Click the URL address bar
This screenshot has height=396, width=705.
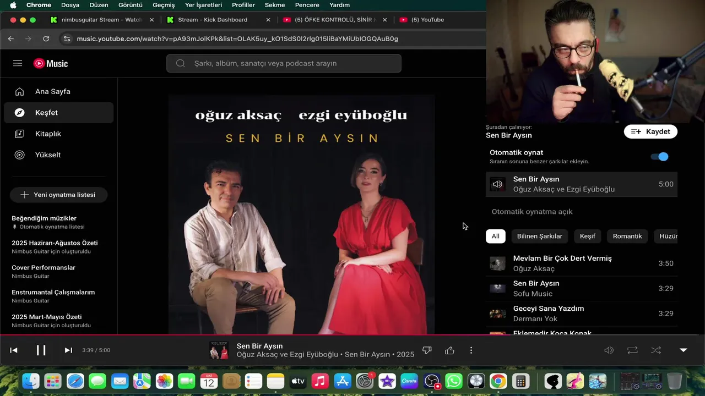(237, 38)
